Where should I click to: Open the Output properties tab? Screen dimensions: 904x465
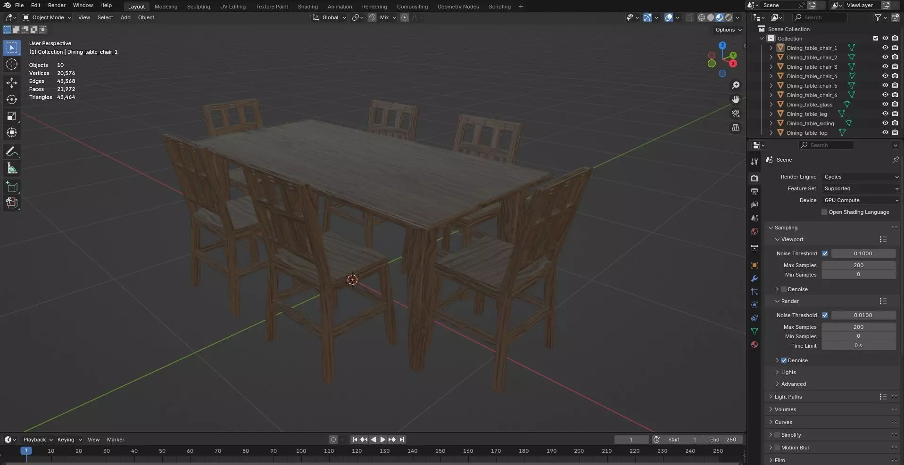click(x=755, y=191)
